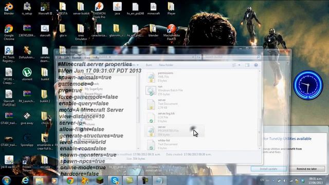
Task: Open the is_setup desktop icon
Action: 27,8
